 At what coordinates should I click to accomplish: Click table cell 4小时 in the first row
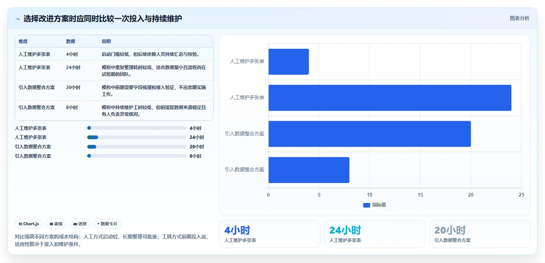(x=72, y=54)
